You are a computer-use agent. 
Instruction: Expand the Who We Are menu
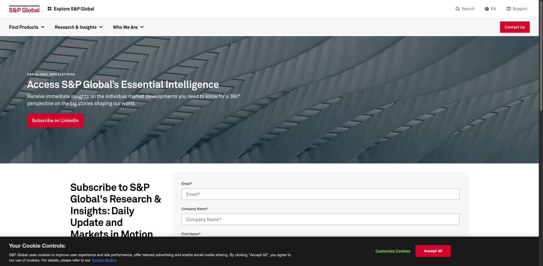coord(128,27)
